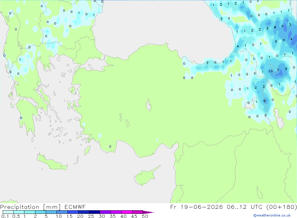Click the "20" legend scale label
This screenshot has width=297, height=218.
tap(80, 216)
